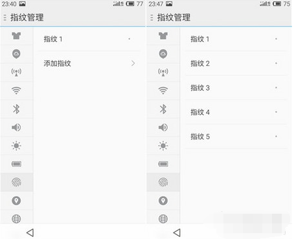Tap picture notification icon in left status bar
Screen dimensions: 294x239
coord(22,4)
